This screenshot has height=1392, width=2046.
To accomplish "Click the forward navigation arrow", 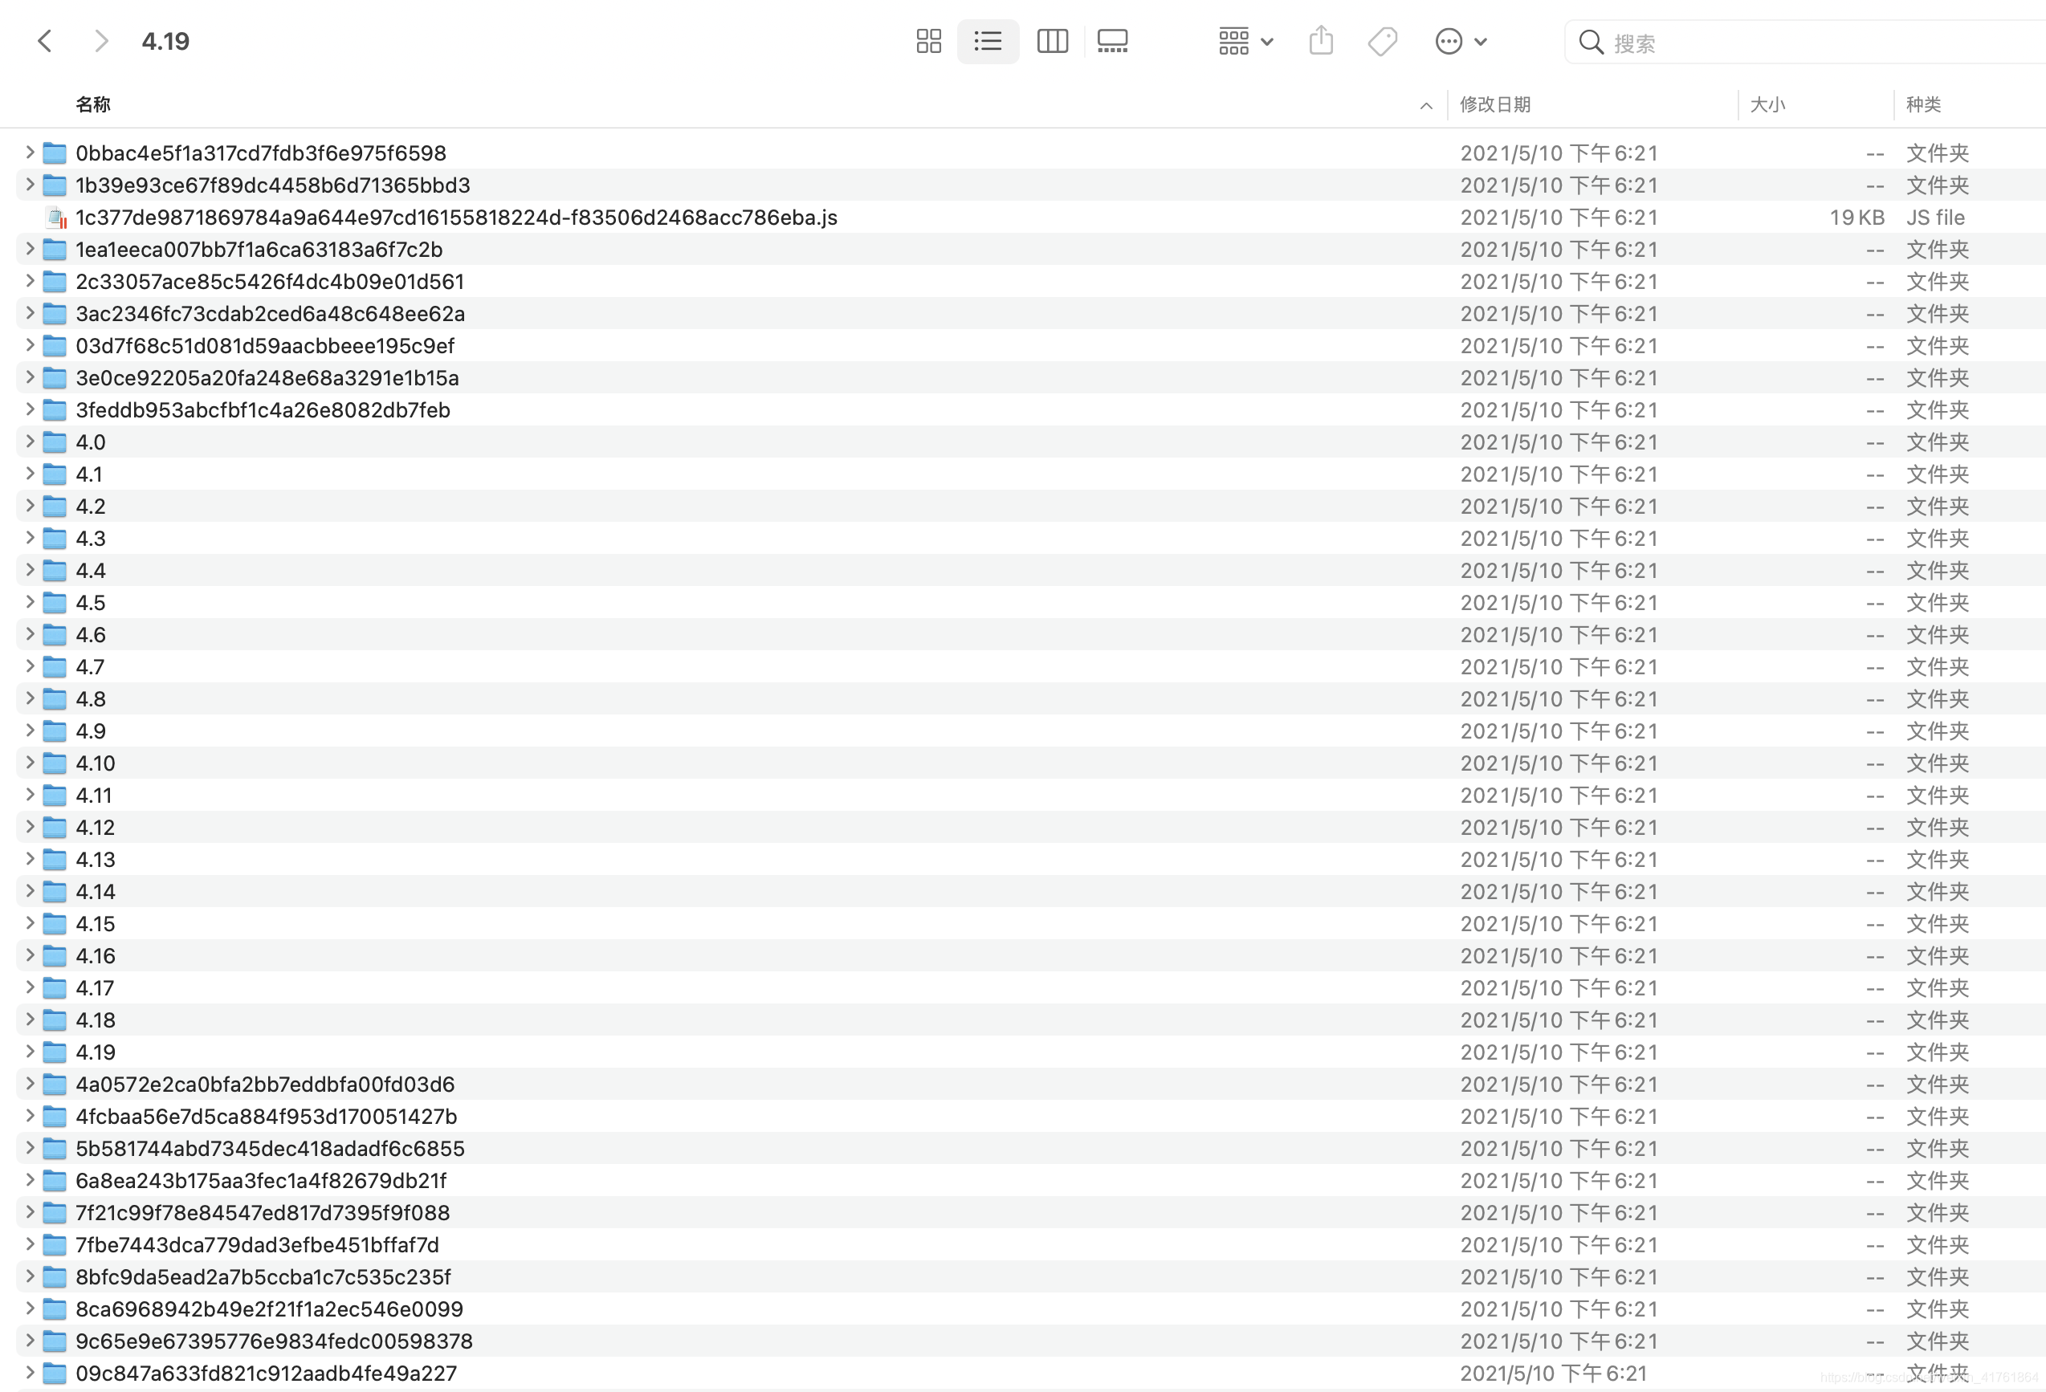I will [x=101, y=42].
